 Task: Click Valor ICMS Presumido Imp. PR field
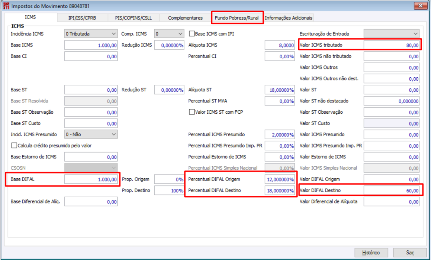[392, 146]
